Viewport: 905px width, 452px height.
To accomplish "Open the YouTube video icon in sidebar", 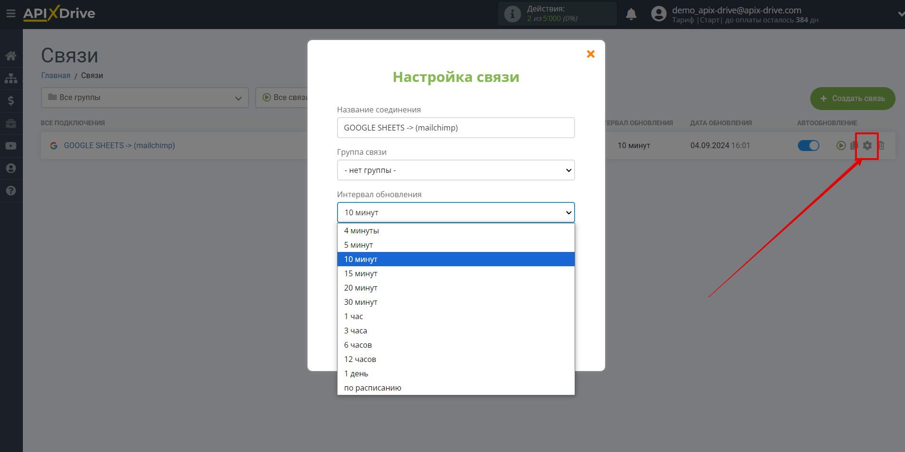I will (11, 146).
